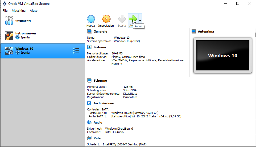Click Server di desktop remoto Disabilitato value
This screenshot has width=256, height=147.
pos(130,94)
